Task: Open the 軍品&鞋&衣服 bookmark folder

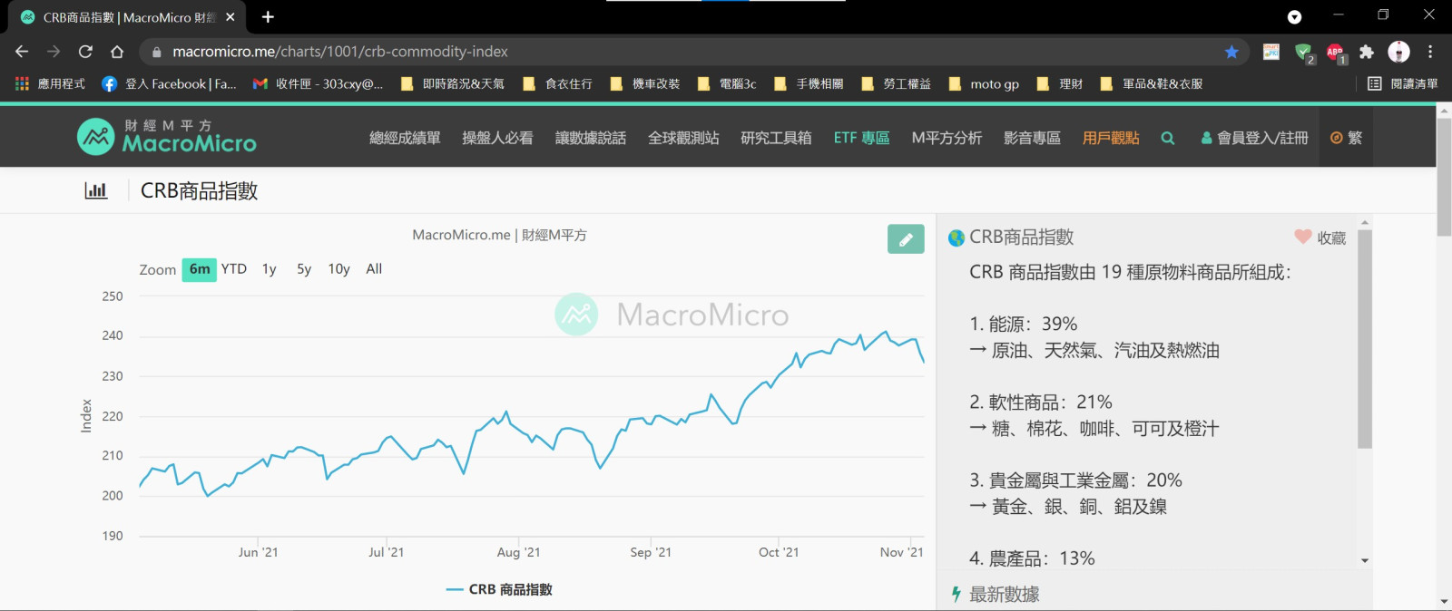Action: point(1151,83)
